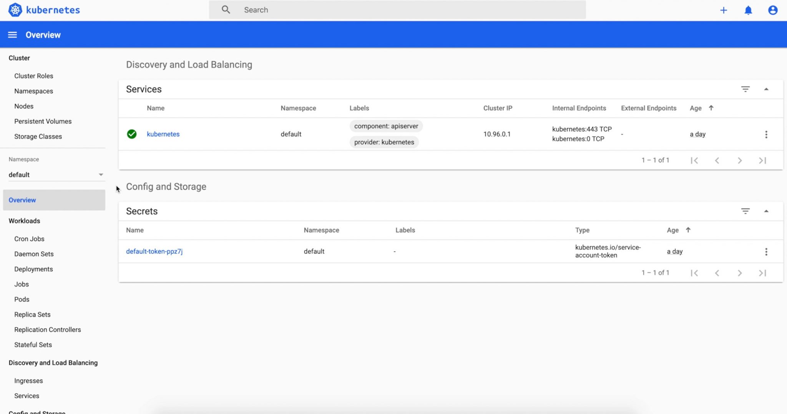The width and height of the screenshot is (787, 414).
Task: Open the user account icon
Action: click(x=772, y=10)
